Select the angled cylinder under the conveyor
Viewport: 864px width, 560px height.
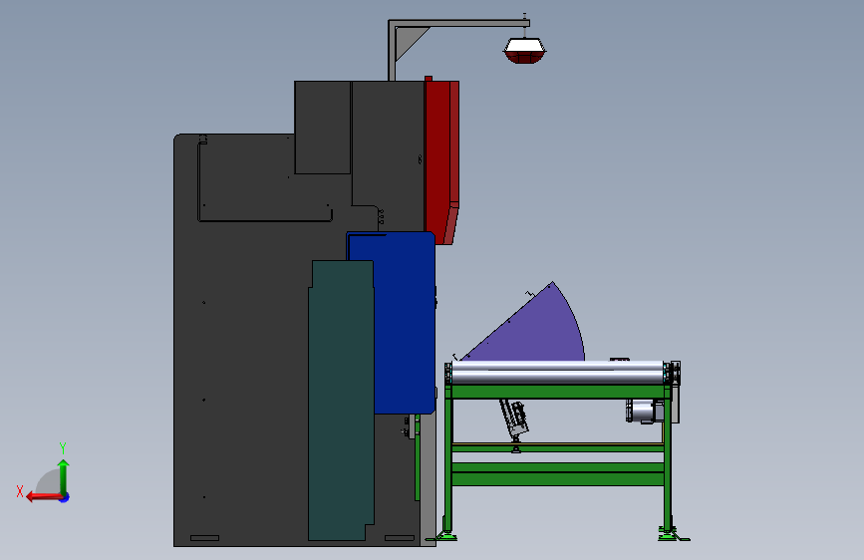point(513,419)
